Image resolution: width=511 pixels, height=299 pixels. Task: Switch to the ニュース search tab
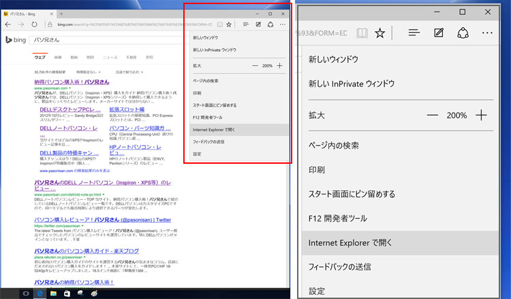coord(110,57)
